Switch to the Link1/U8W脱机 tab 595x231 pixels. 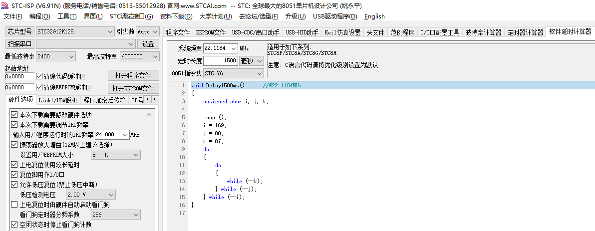[x=58, y=100]
